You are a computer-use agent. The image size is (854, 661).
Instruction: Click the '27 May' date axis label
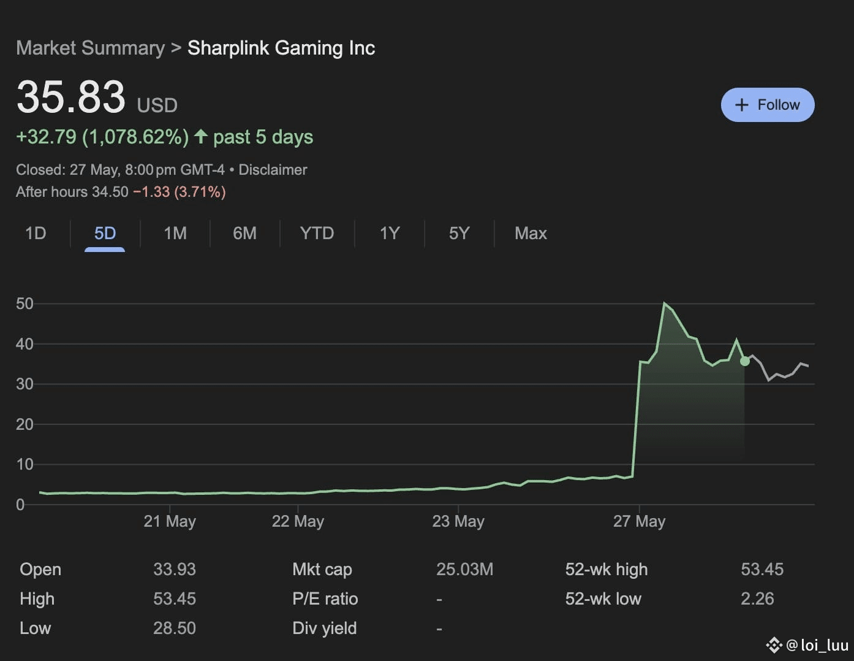tap(639, 521)
